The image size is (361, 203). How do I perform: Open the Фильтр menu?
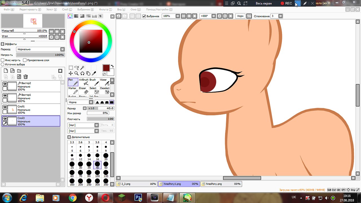click(x=106, y=9)
